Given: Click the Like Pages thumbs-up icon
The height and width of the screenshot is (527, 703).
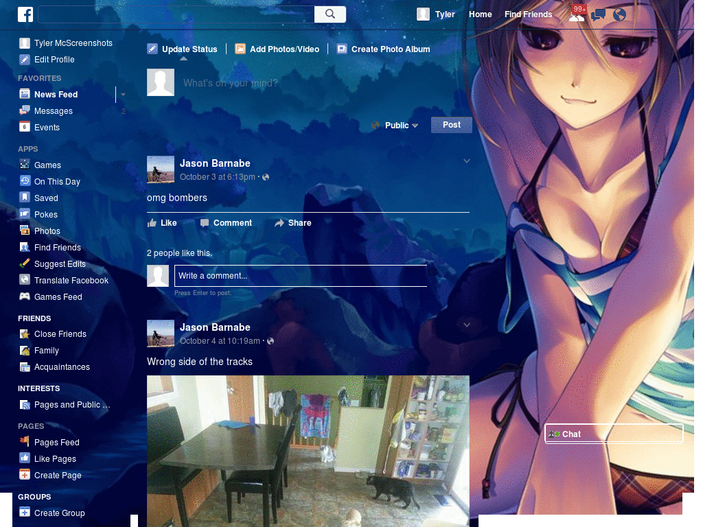Looking at the screenshot, I should coord(25,458).
